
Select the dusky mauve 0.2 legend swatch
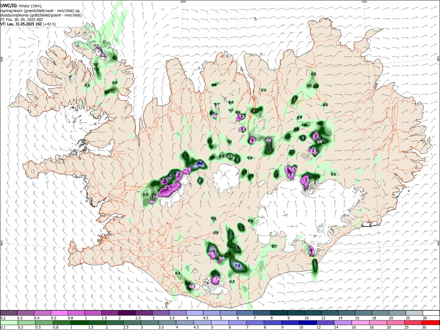(x=9, y=313)
